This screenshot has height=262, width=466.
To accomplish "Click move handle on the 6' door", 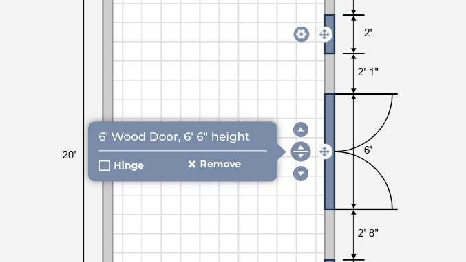I will click(324, 152).
